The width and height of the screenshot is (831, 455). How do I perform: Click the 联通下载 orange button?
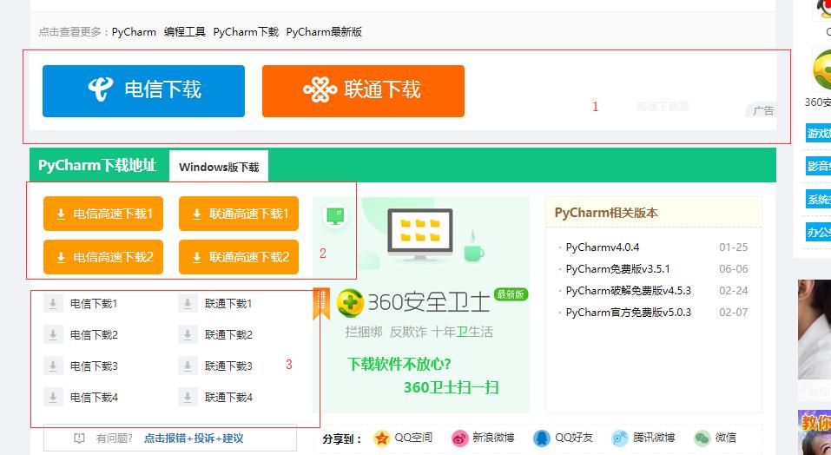coord(363,91)
